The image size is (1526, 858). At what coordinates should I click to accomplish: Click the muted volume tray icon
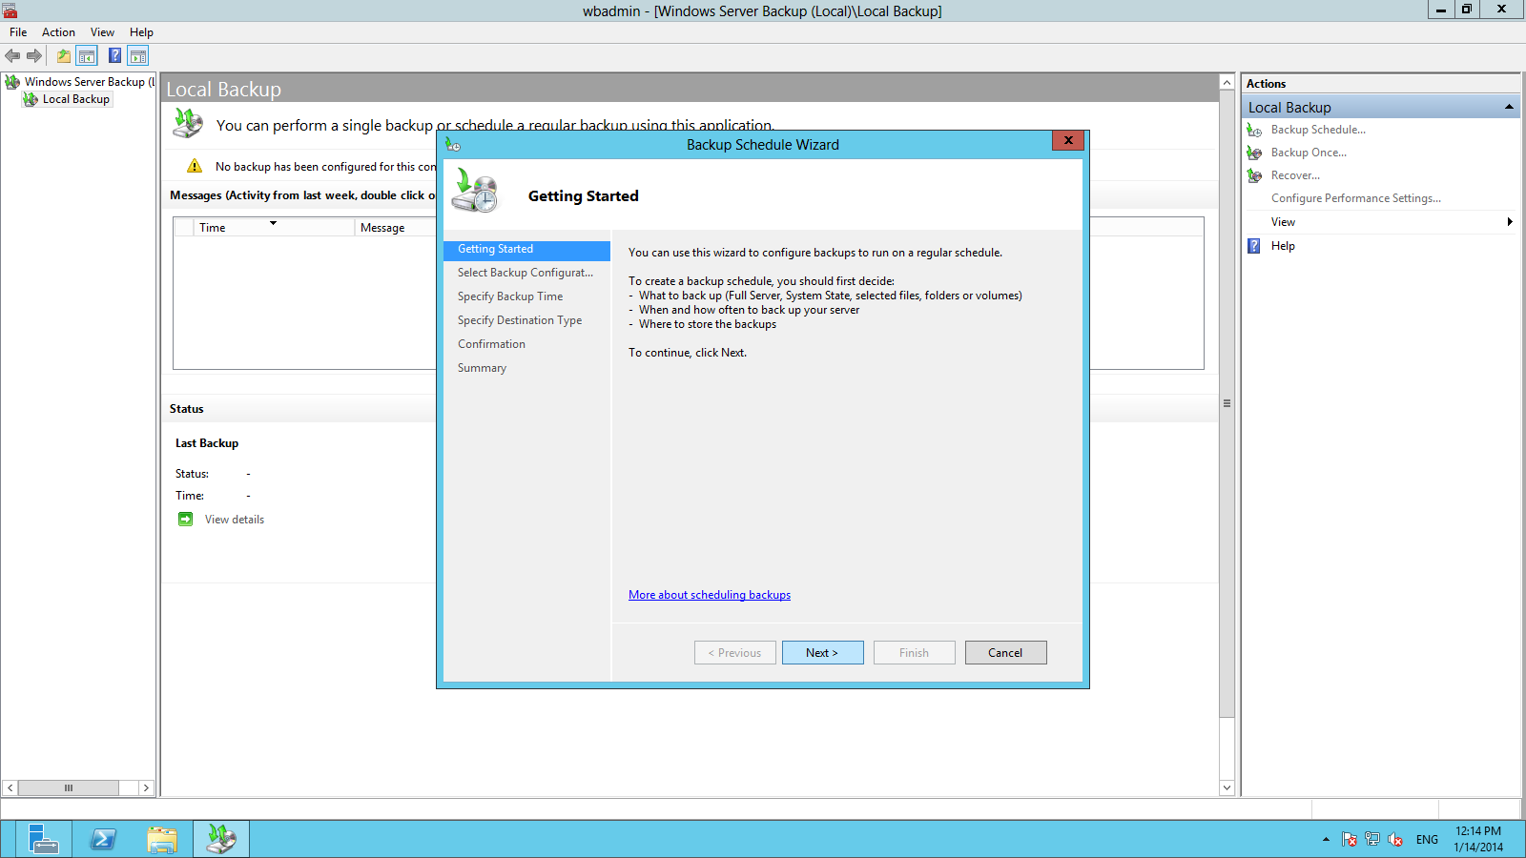[x=1395, y=840]
